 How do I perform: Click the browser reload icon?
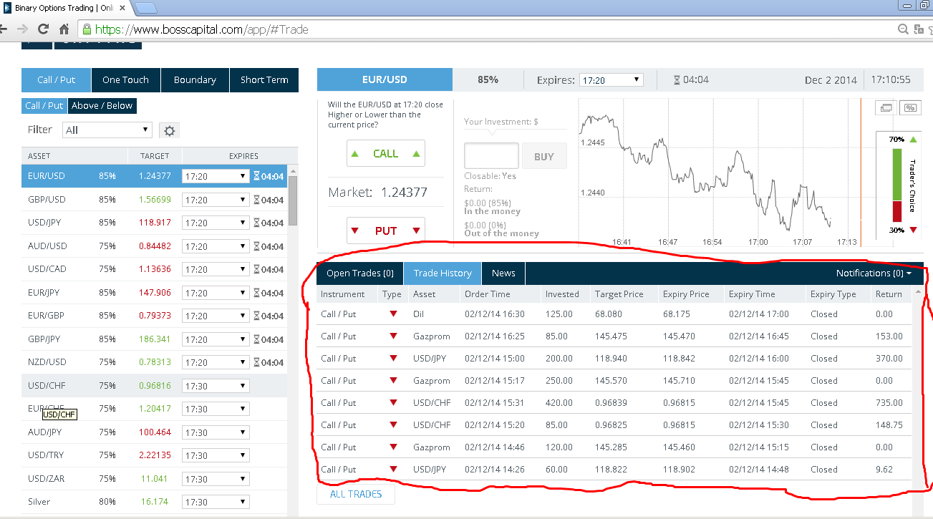coord(43,29)
